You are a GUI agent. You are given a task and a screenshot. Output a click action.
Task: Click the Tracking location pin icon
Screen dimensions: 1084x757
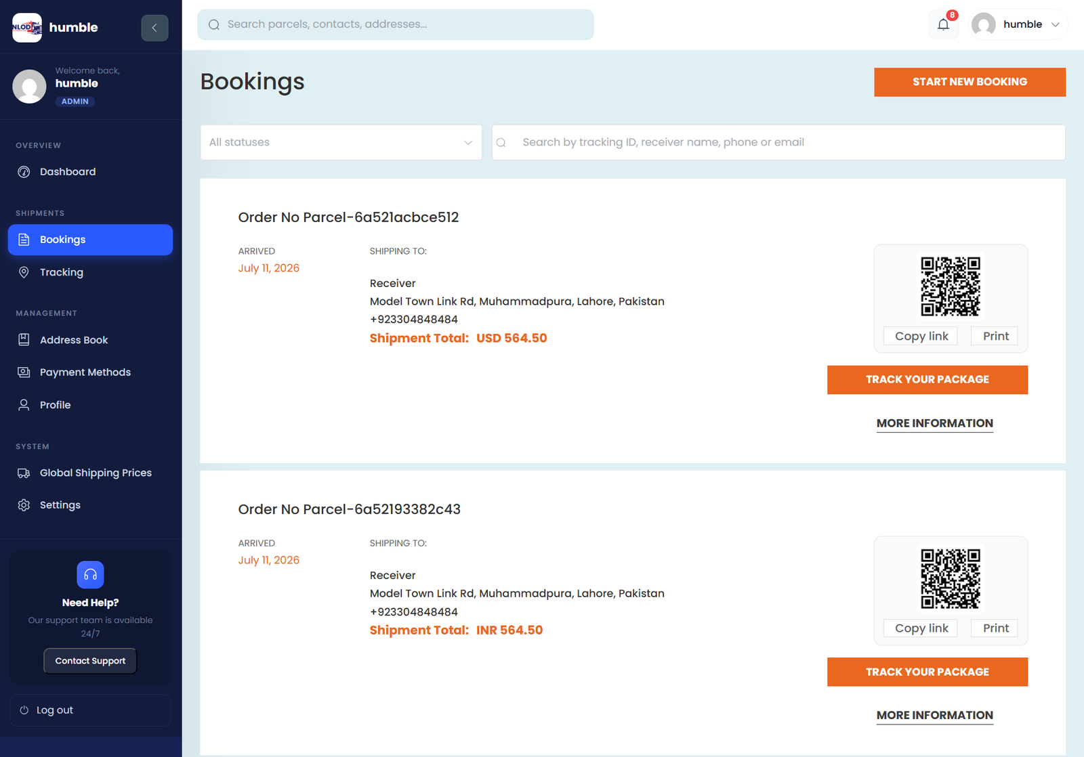pyautogui.click(x=24, y=272)
